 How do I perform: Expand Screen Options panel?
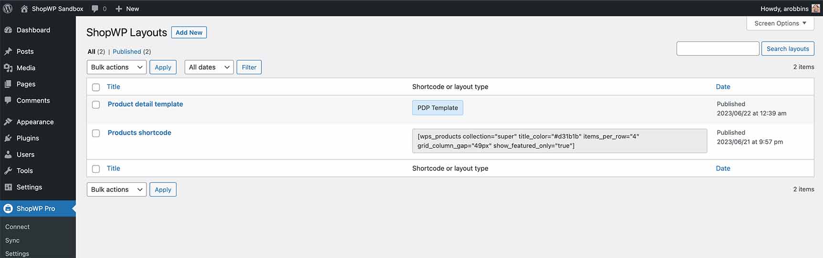click(780, 23)
